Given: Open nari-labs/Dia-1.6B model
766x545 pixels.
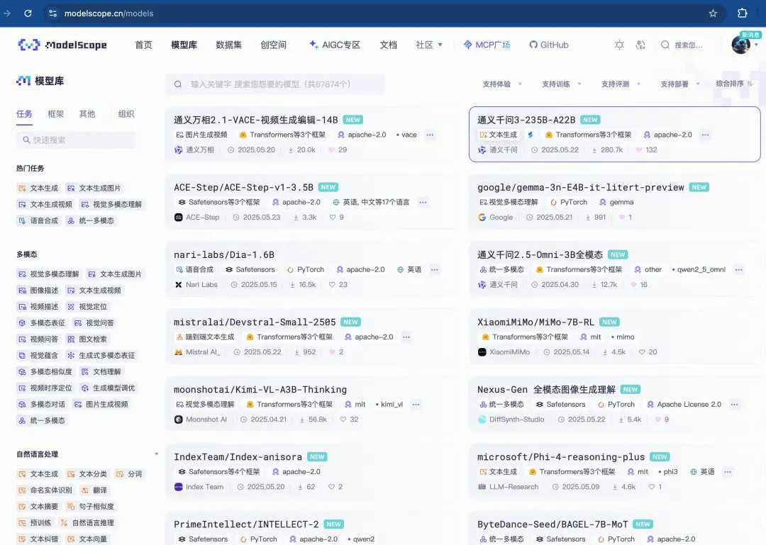Looking at the screenshot, I should coord(224,254).
